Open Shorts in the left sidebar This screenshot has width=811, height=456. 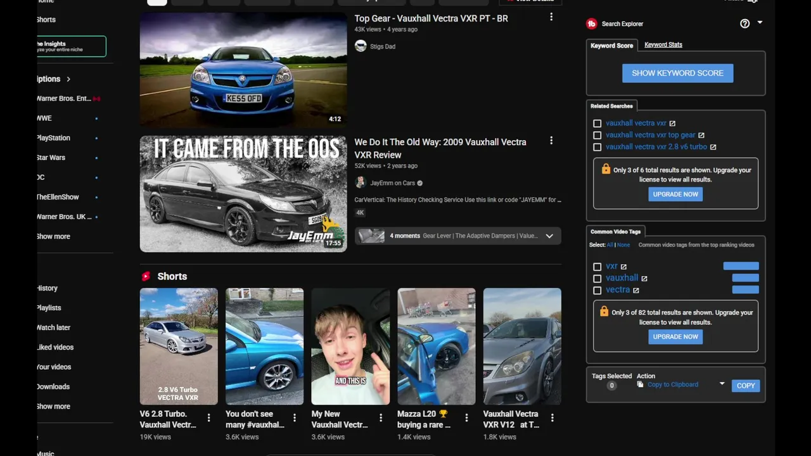(46, 20)
